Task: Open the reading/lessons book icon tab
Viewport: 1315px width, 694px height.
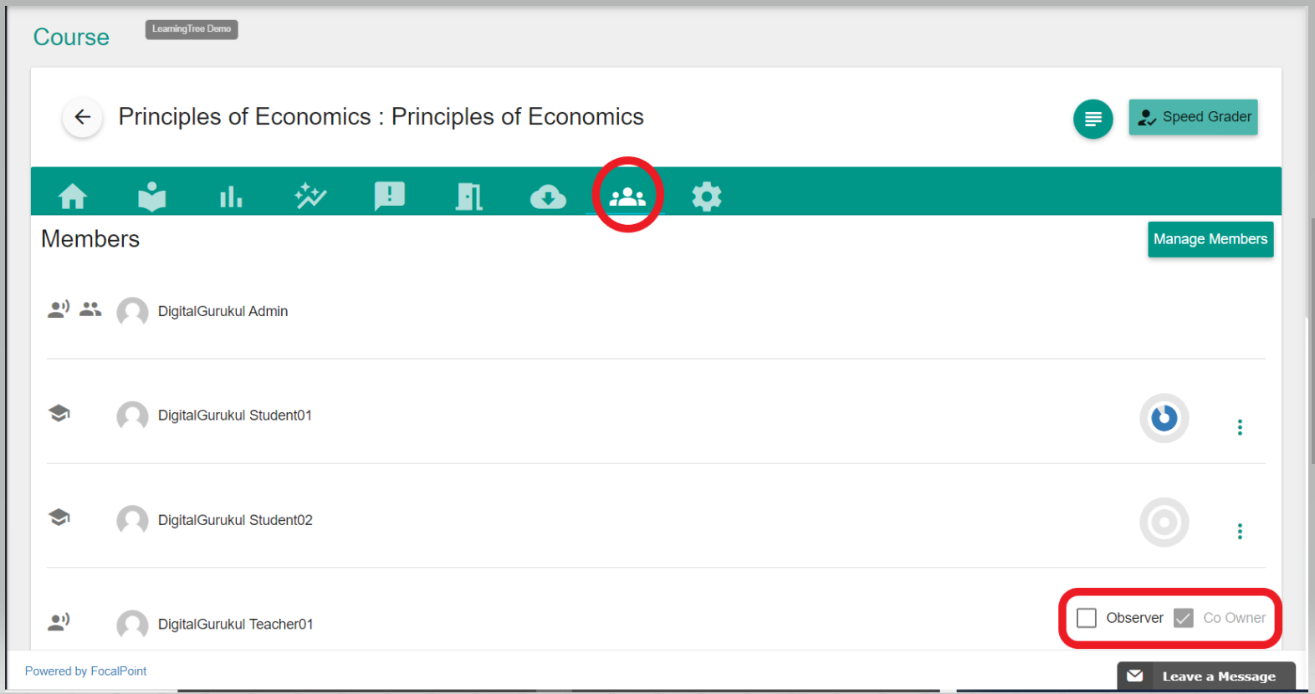Action: click(x=152, y=196)
